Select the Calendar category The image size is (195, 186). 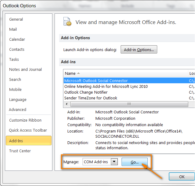(x=17, y=40)
